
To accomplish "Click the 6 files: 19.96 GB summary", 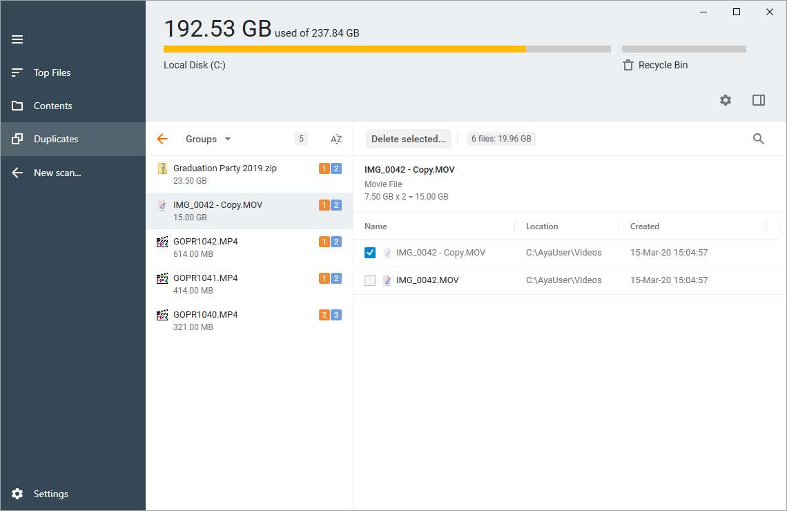I will (501, 139).
